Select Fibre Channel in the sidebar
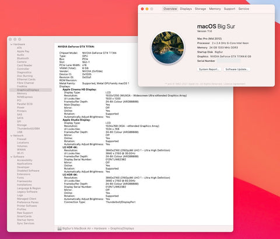The width and height of the screenshot is (280, 239). click(25, 83)
